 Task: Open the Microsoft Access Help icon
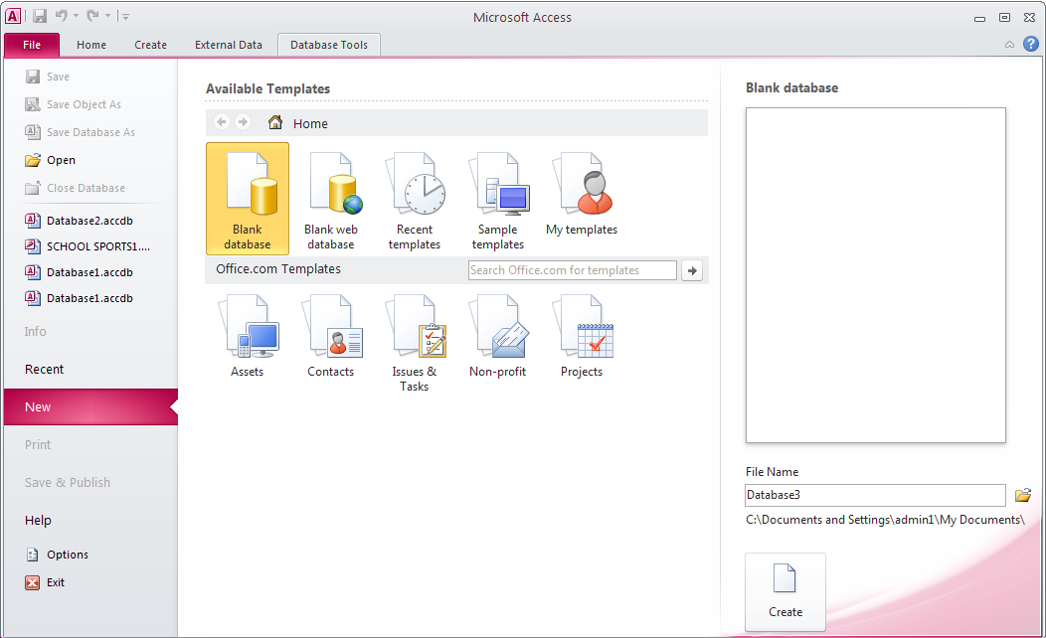1031,44
